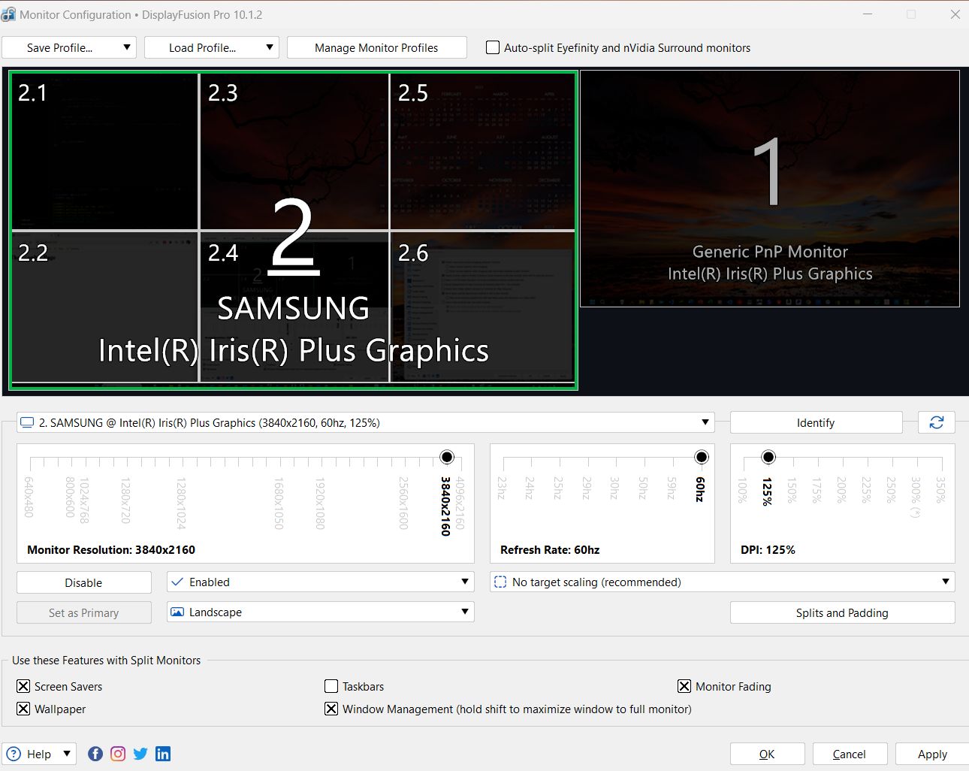This screenshot has height=771, width=969.
Task: Open Splits and Padding settings
Action: coord(842,612)
